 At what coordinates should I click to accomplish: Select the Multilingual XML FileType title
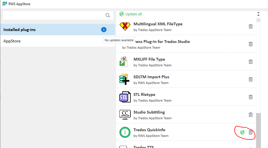[x=158, y=24]
